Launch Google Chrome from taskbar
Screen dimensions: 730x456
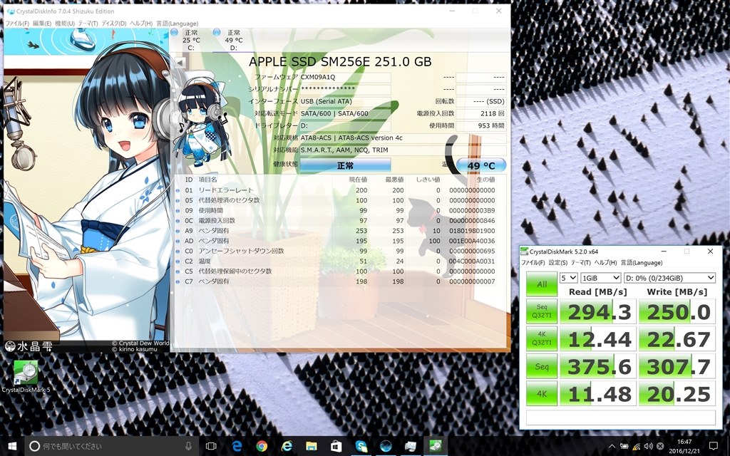click(262, 446)
